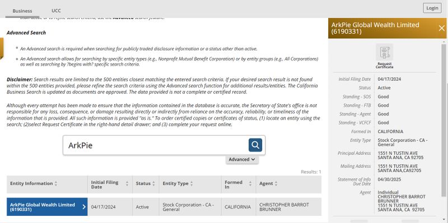Screen dimensions: 448x223
Task: Click the Principal Address value in drawer
Action: [400, 155]
